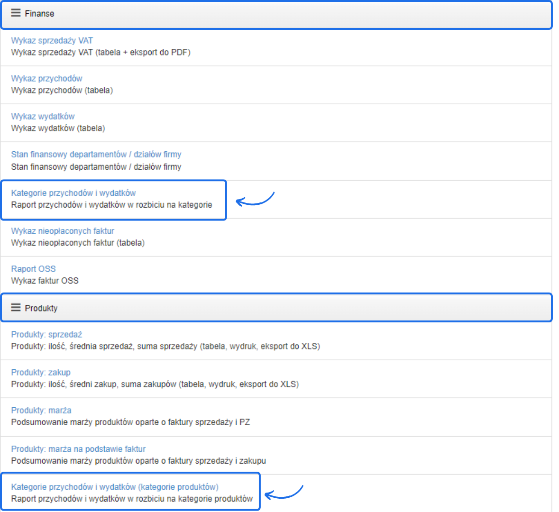Click 'Podsumowanie marży produktów oparte o faktury sprzedaży i zakupu'
This screenshot has height=512, width=559.
point(138,461)
